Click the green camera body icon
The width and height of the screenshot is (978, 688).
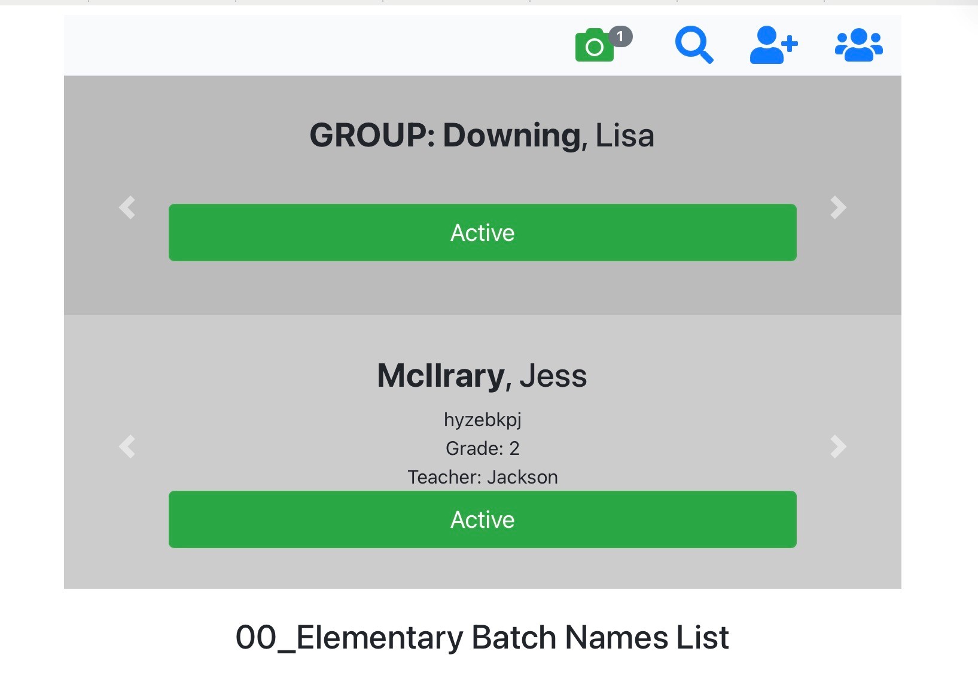(x=592, y=48)
